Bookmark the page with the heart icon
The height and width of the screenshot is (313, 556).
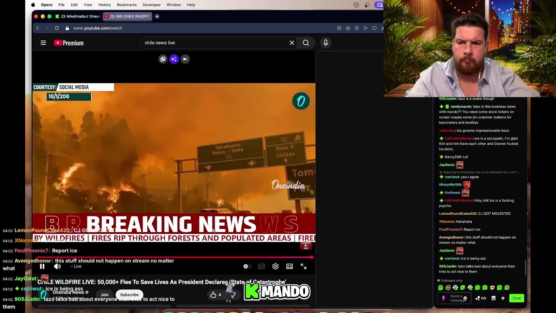pyautogui.click(x=374, y=28)
